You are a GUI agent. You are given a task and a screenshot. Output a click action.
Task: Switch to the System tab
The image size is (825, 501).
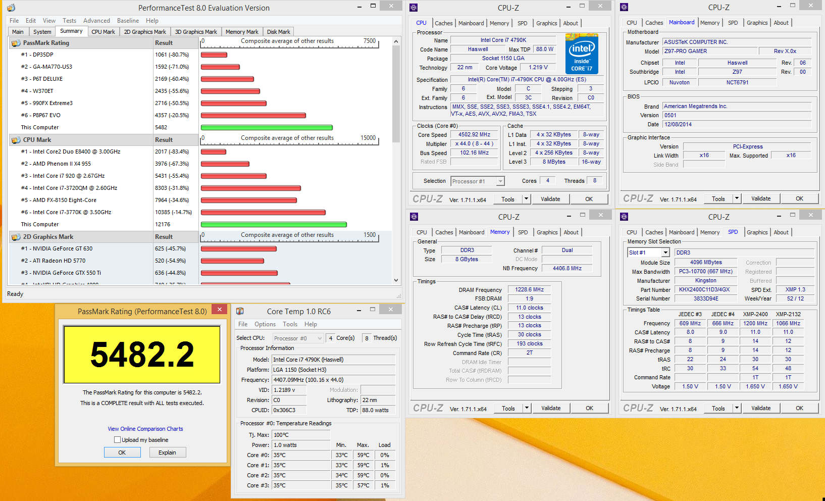point(42,32)
